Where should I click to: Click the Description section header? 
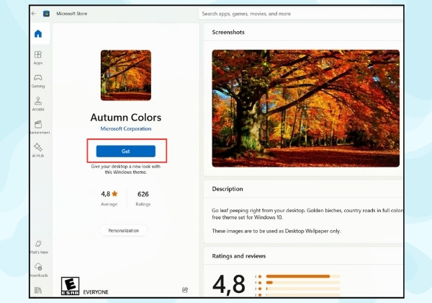[228, 189]
